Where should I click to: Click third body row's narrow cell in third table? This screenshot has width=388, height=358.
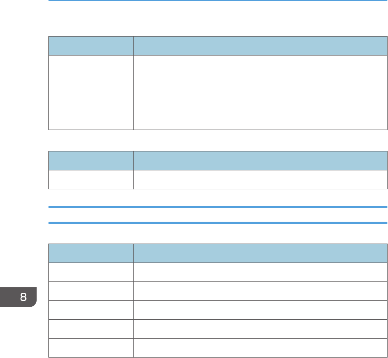[x=91, y=310]
